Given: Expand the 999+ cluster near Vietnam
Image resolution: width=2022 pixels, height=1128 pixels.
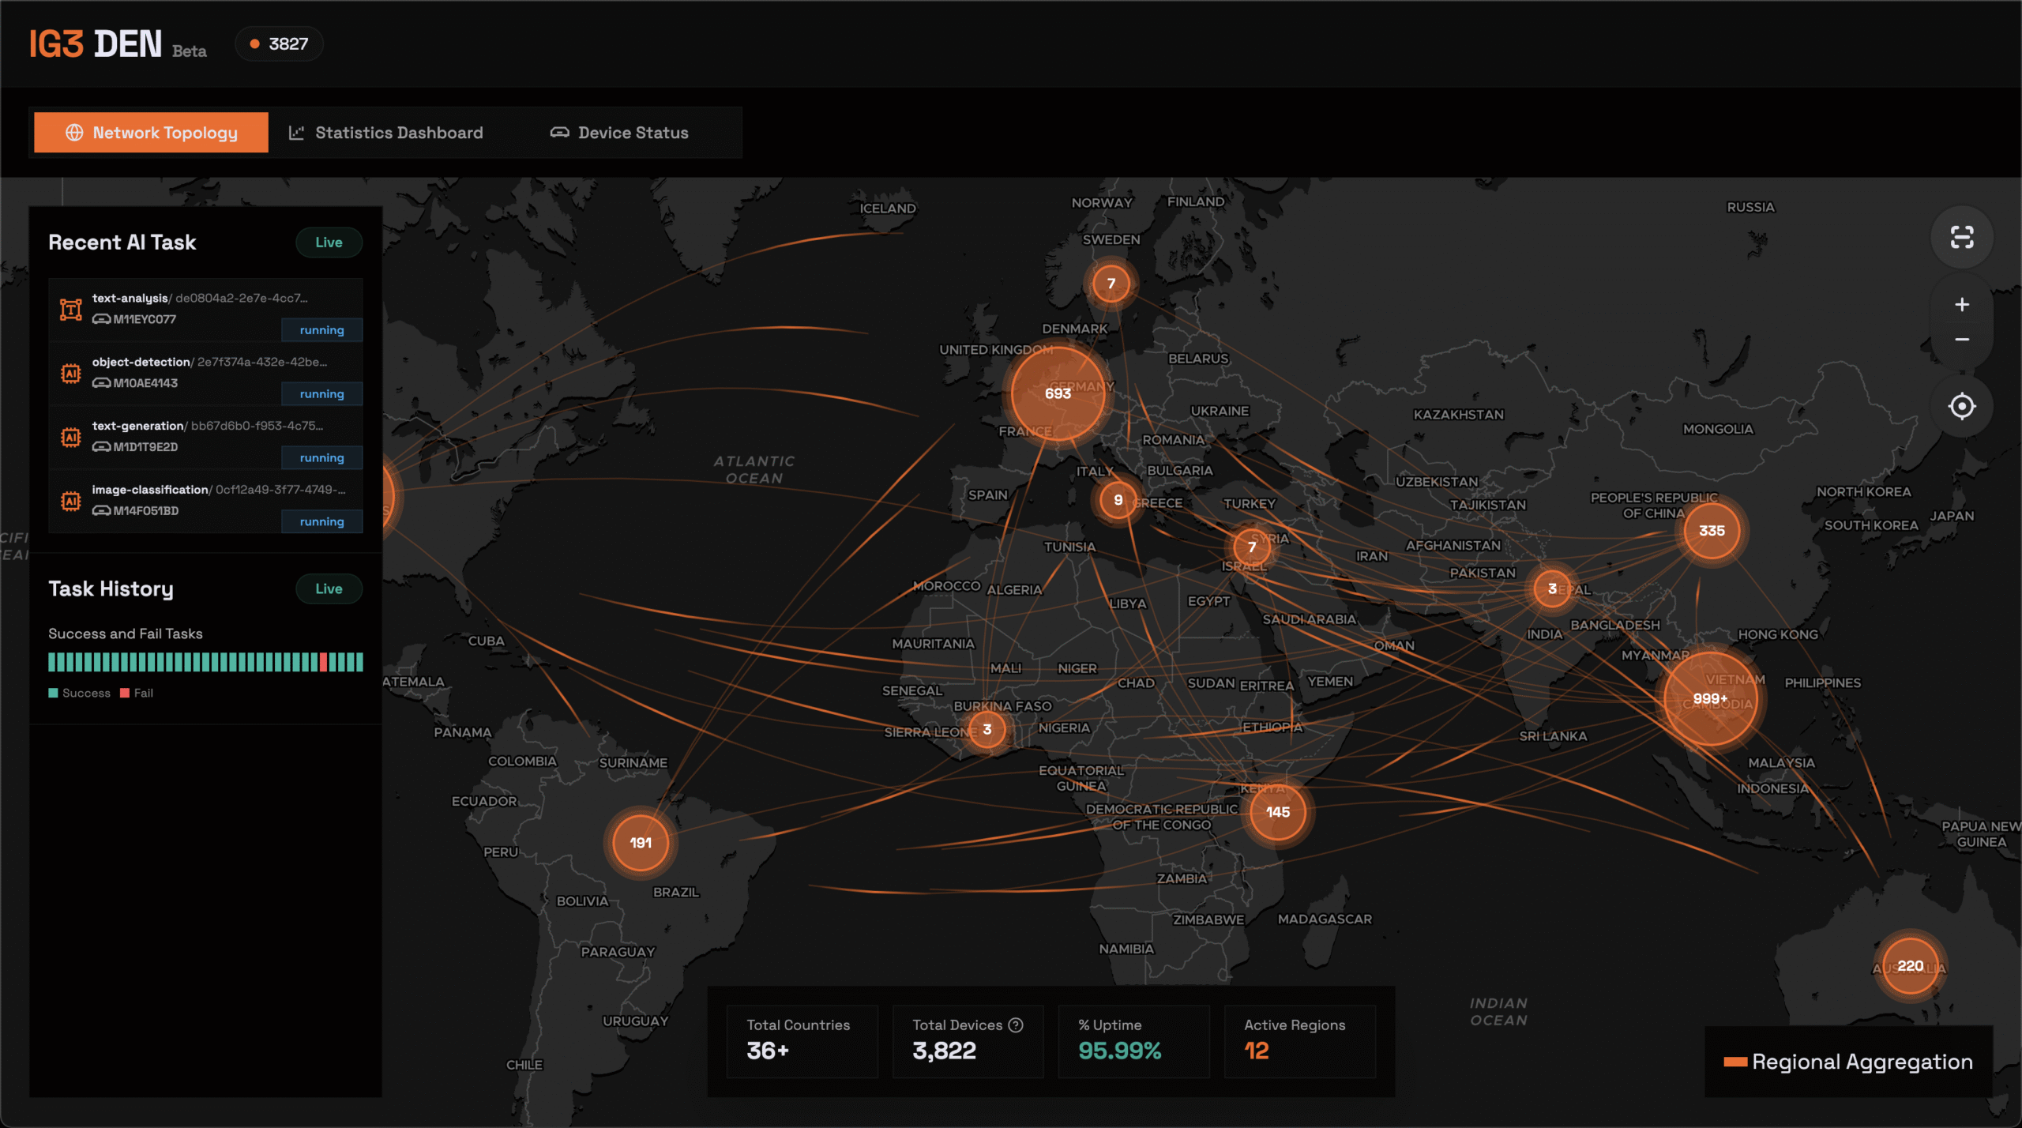Looking at the screenshot, I should [x=1710, y=699].
